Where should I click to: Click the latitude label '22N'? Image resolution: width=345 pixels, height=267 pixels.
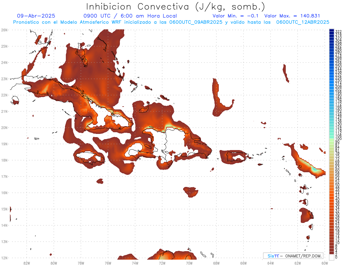point(4,95)
